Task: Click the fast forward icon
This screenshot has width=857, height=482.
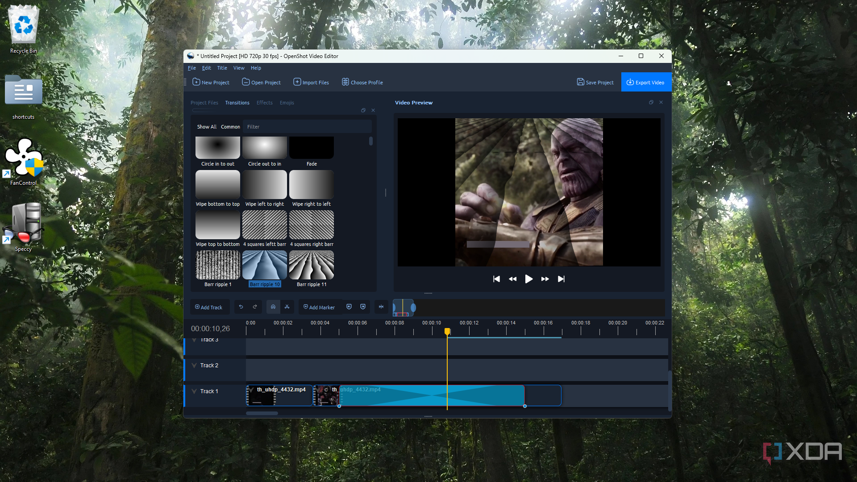Action: (x=545, y=279)
